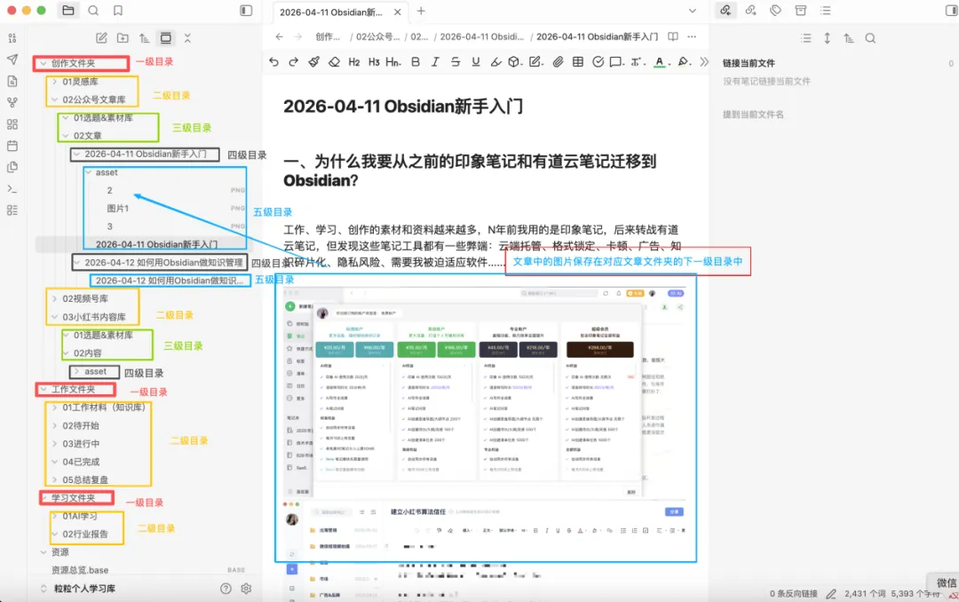Redo the last edit in toolbar
The height and width of the screenshot is (602, 959).
294,62
